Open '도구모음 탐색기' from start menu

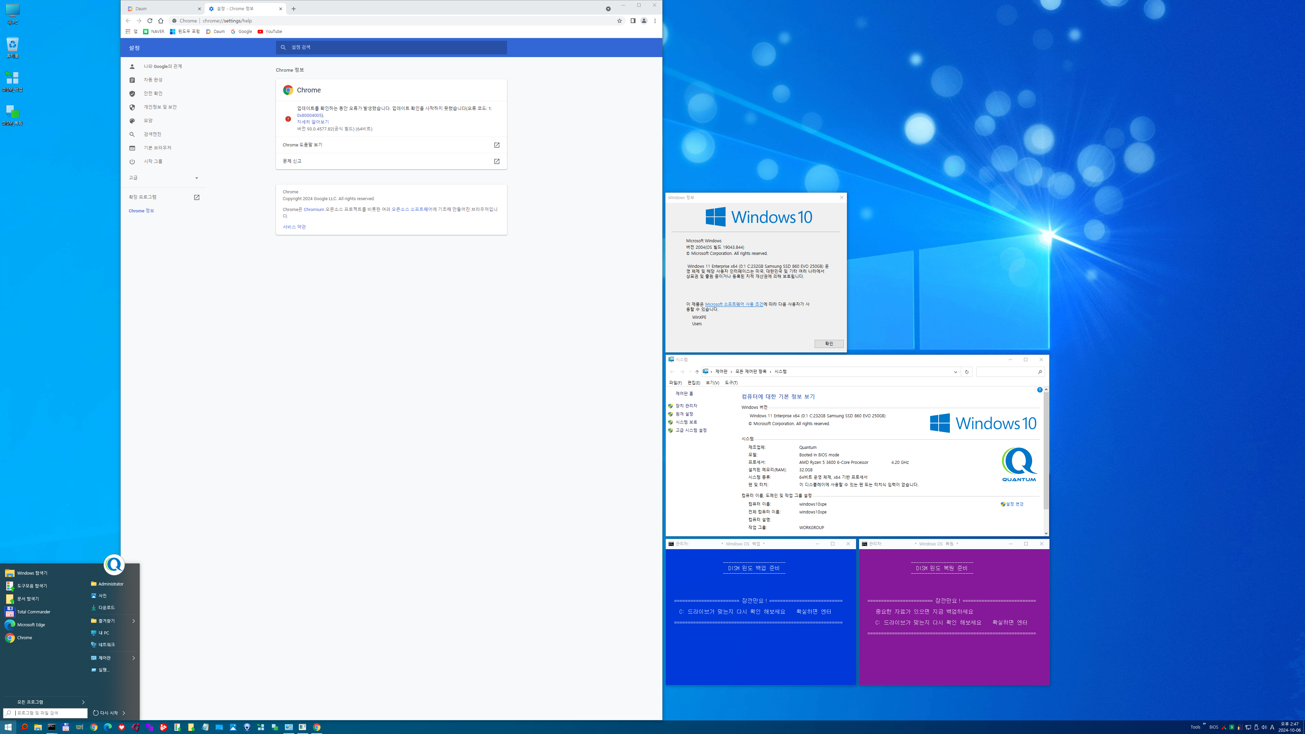[x=44, y=586]
